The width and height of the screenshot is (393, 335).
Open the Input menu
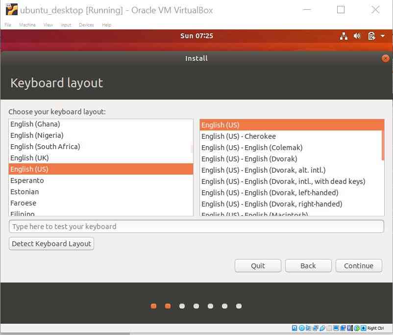(66, 25)
